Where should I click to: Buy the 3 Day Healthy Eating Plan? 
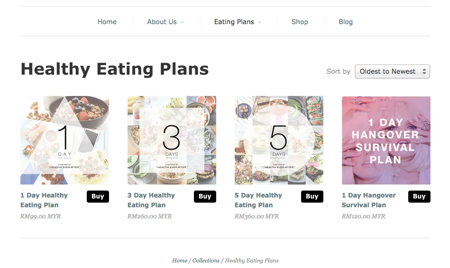[205, 197]
